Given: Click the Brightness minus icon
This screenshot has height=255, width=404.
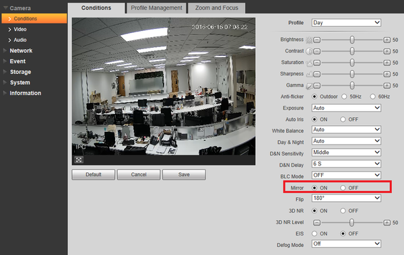Looking at the screenshot, I should pyautogui.click(x=317, y=40).
